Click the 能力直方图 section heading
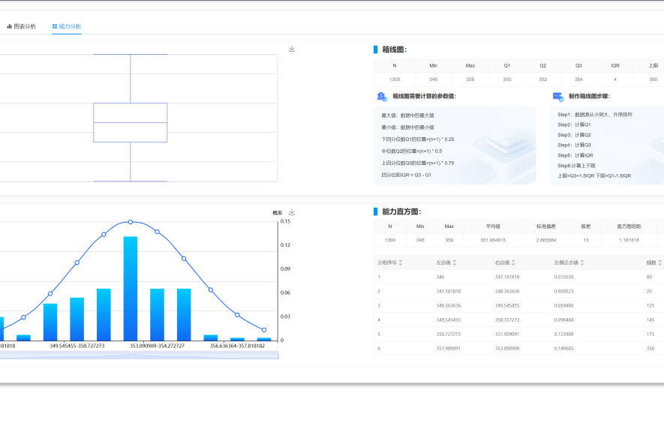Screen dimensions: 664x441 tap(401, 211)
